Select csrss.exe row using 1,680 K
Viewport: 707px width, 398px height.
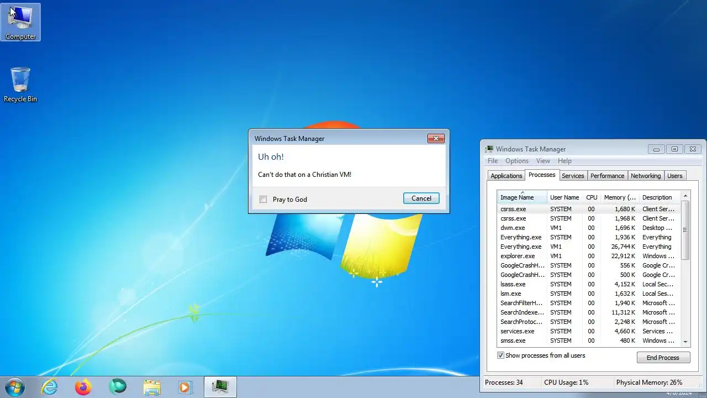pyautogui.click(x=589, y=209)
